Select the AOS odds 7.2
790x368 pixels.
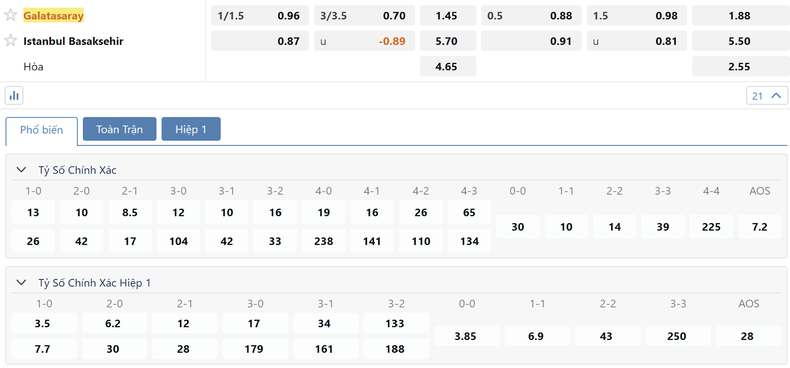tap(760, 227)
